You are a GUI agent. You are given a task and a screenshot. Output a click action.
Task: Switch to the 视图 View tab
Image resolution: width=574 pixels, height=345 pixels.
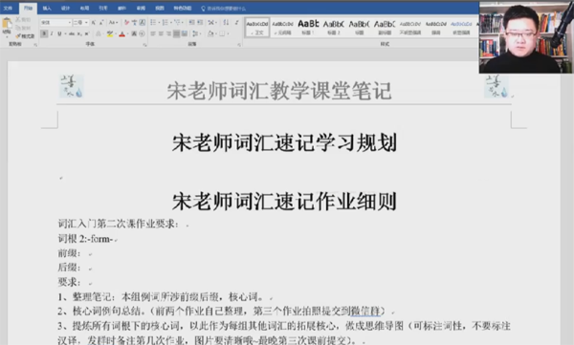click(x=160, y=8)
